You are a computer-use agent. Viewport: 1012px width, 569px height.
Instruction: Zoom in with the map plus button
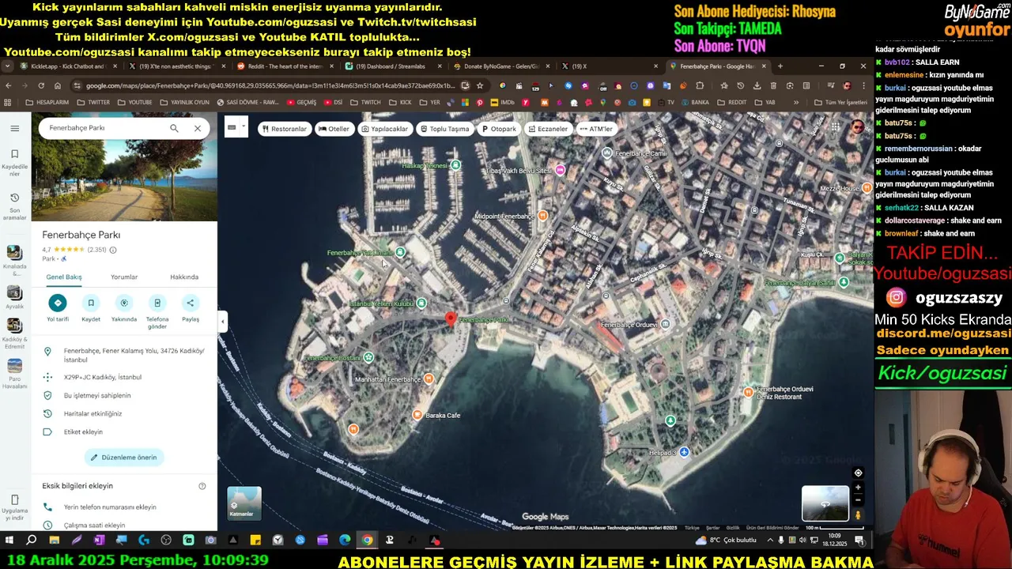[858, 488]
